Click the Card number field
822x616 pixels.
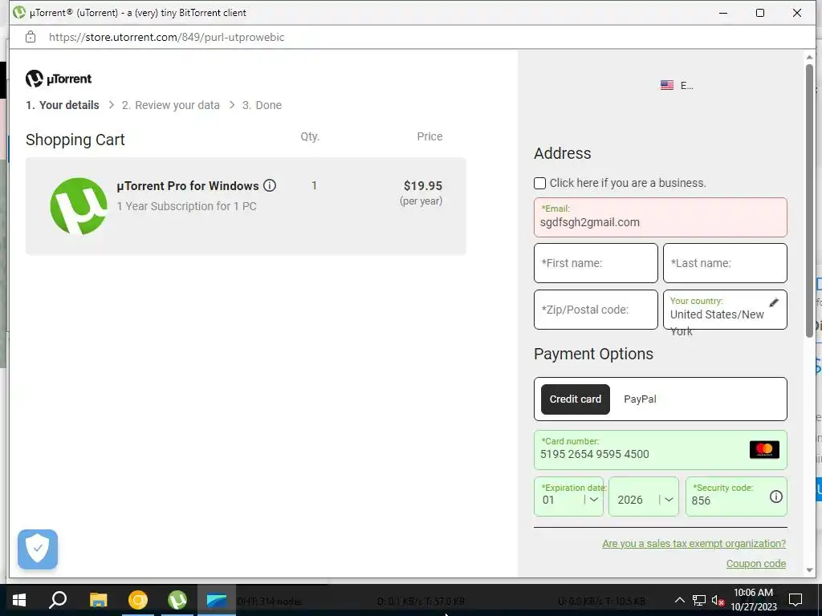660,450
